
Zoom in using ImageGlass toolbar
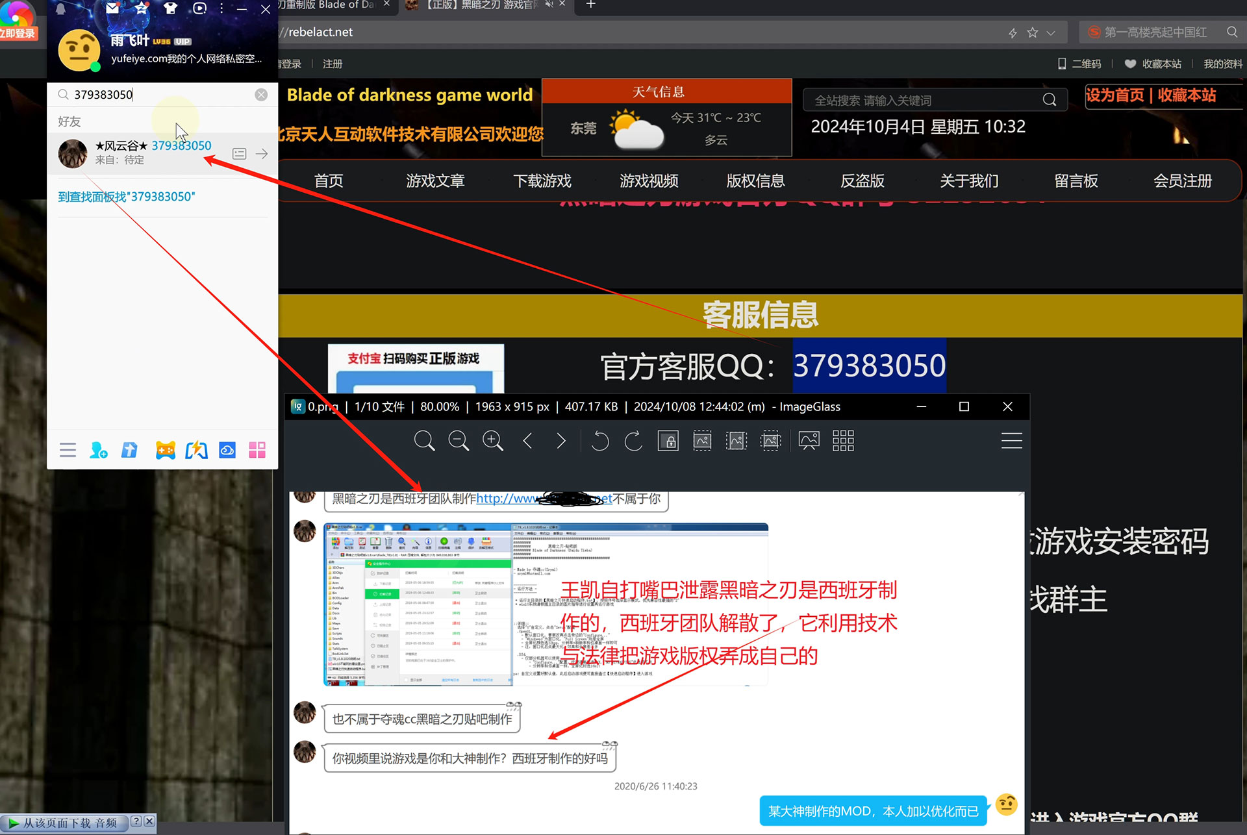coord(493,441)
